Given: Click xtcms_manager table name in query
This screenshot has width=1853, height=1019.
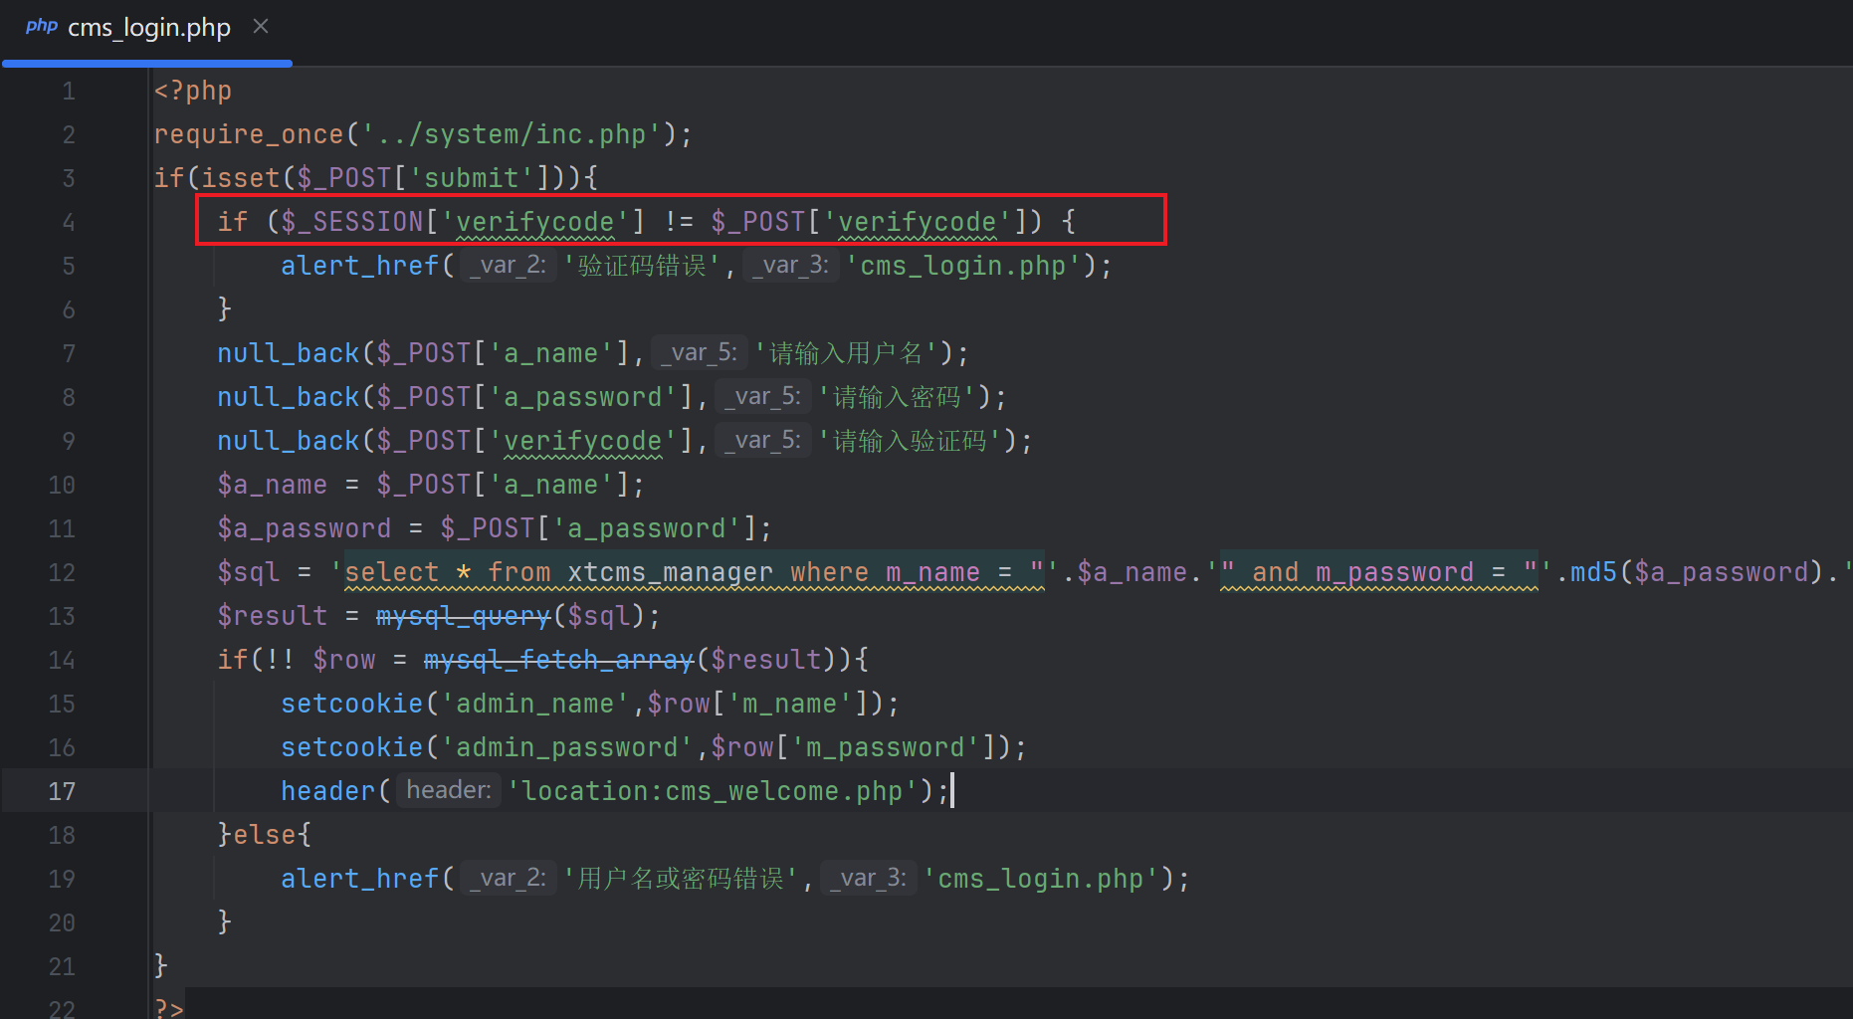Looking at the screenshot, I should coord(671,572).
